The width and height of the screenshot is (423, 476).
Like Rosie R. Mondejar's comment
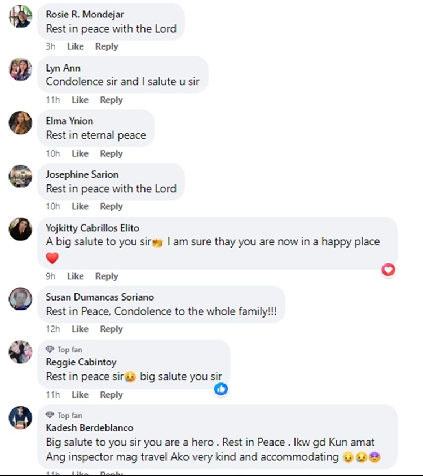click(x=75, y=46)
